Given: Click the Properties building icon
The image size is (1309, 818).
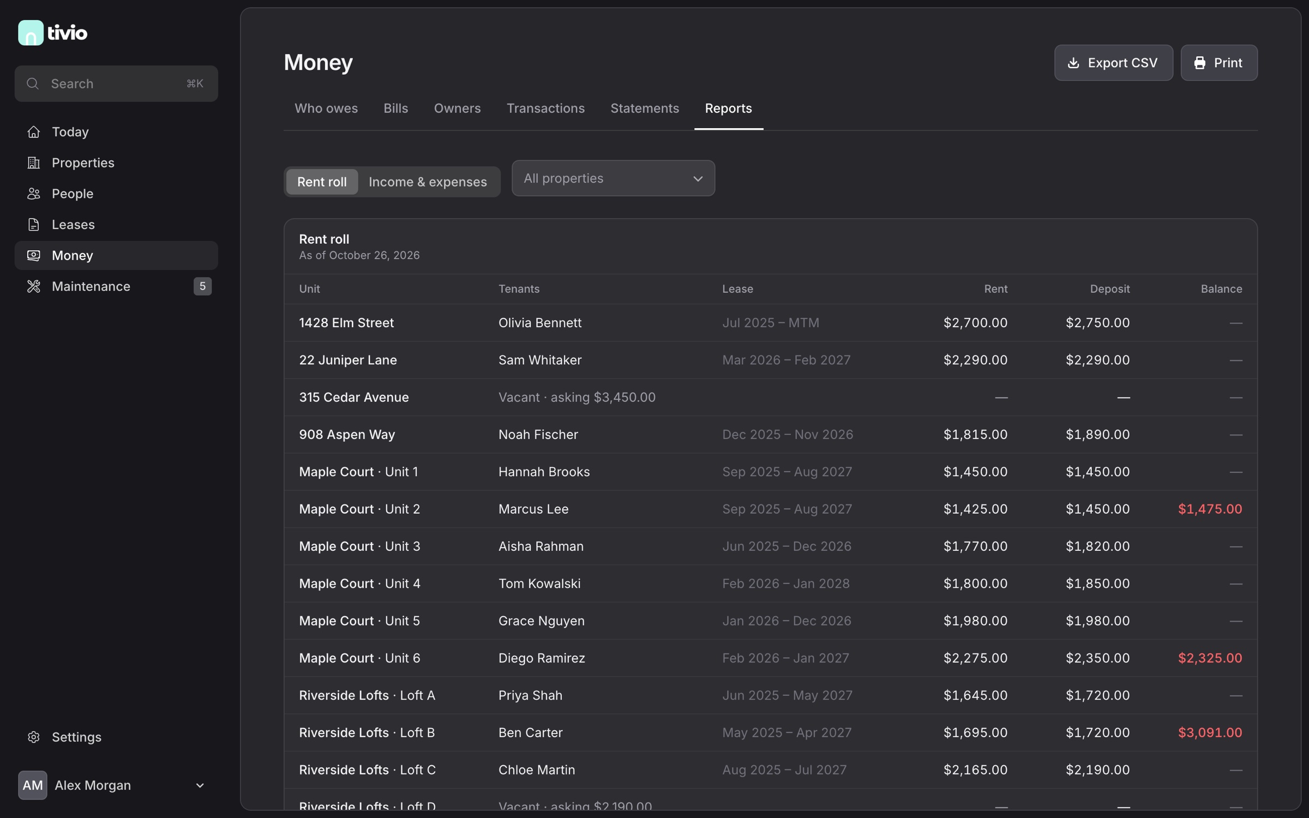Looking at the screenshot, I should click(34, 163).
